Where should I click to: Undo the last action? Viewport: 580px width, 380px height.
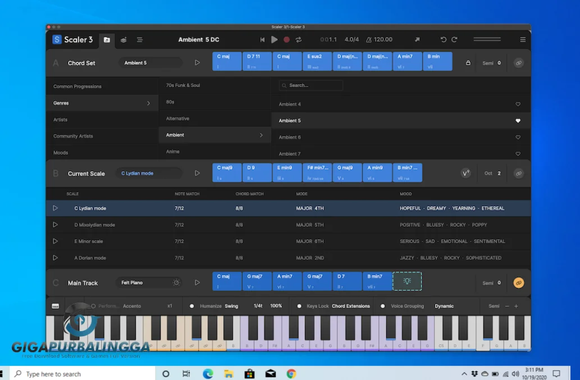click(x=443, y=39)
